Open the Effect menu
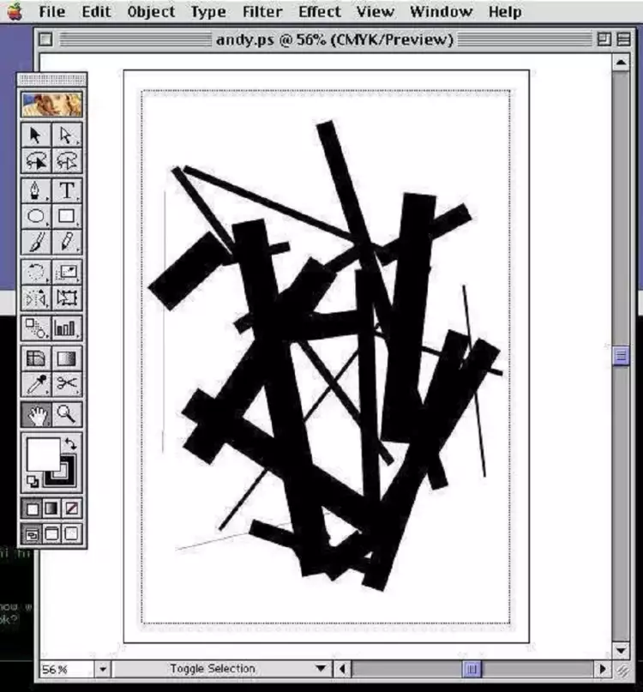The height and width of the screenshot is (692, 643). (321, 12)
